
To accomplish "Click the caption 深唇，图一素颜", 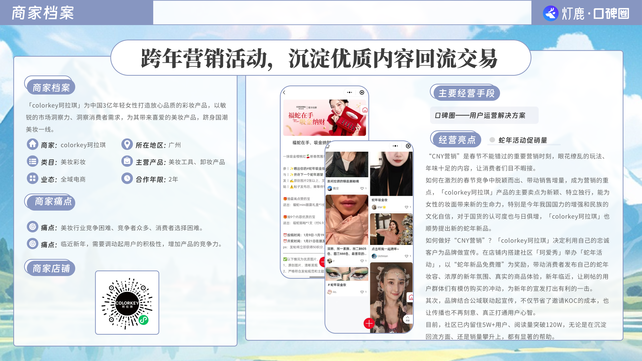I will pyautogui.click(x=347, y=251).
